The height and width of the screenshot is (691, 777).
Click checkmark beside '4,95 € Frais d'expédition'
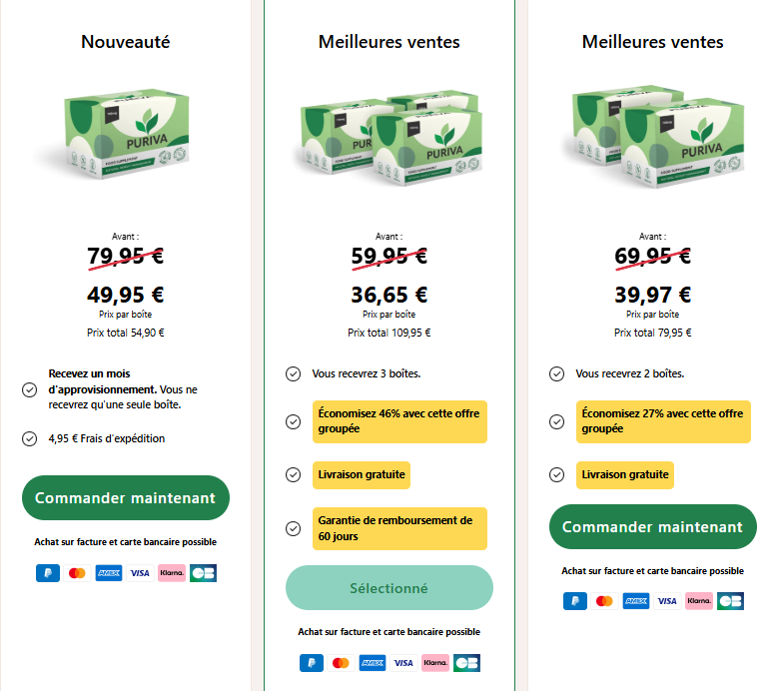tap(29, 439)
